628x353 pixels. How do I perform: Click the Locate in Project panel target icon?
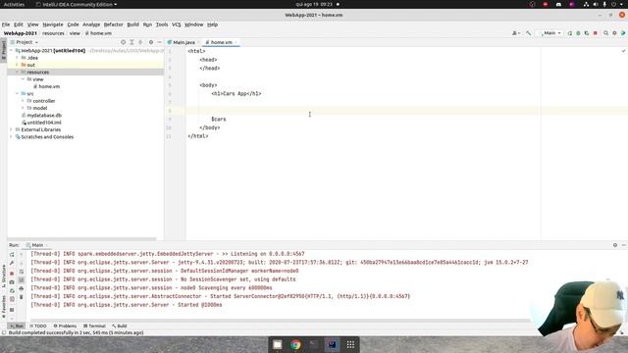pyautogui.click(x=124, y=42)
